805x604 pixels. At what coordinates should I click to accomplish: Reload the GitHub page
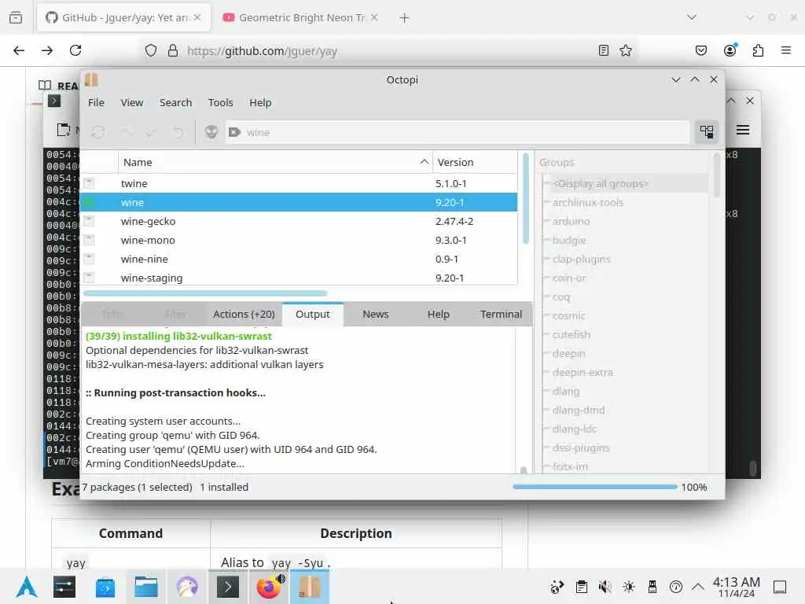coord(75,50)
